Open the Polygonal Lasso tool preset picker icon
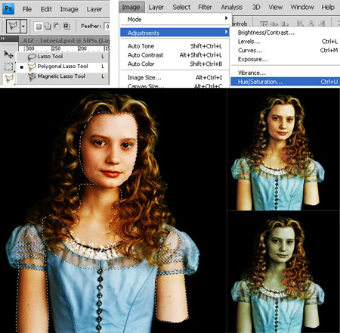 click(x=13, y=26)
